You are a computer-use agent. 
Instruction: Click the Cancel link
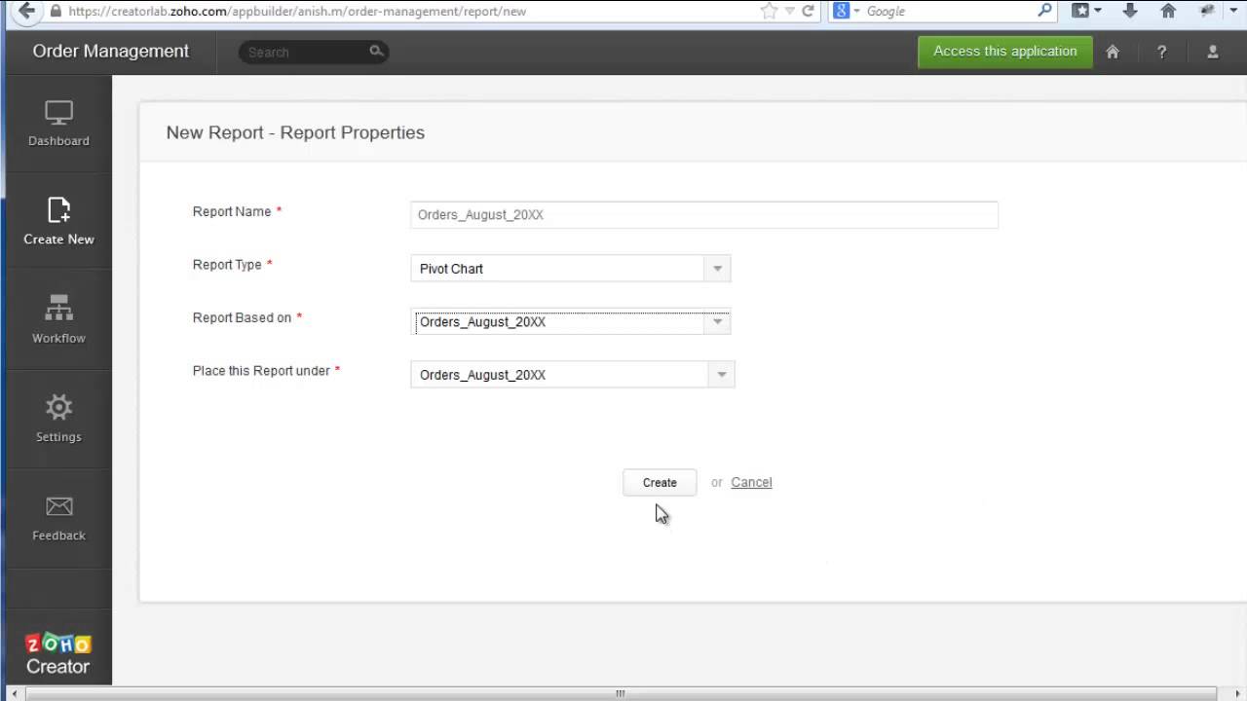[x=751, y=482]
